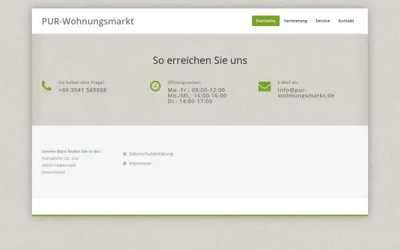Click the 'Mahndorfer Str. 20a' address line
Image resolution: width=400 pixels, height=250 pixels.
[60, 159]
